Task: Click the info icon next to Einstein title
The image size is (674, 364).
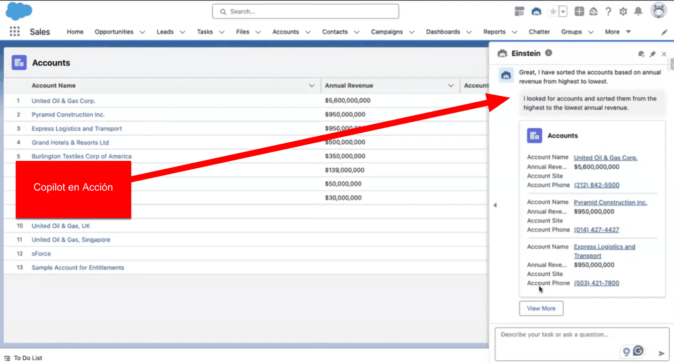Action: 548,53
